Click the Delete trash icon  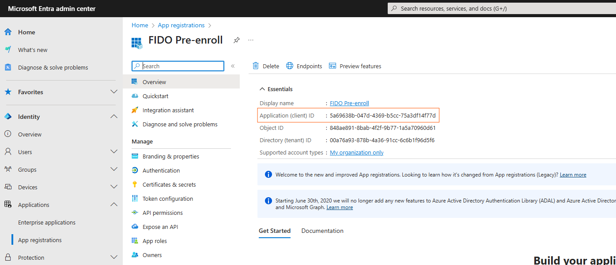[256, 66]
